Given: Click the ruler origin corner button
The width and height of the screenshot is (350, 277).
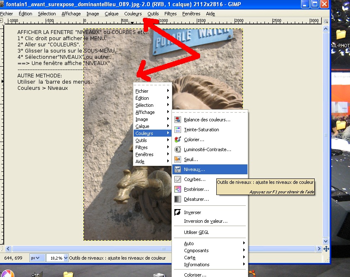Looking at the screenshot, I should (2, 21).
